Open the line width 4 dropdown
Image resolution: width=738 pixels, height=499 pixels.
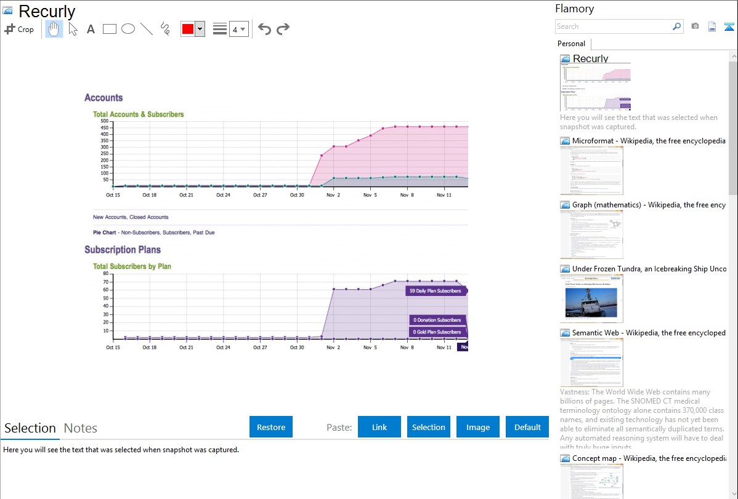pyautogui.click(x=238, y=29)
